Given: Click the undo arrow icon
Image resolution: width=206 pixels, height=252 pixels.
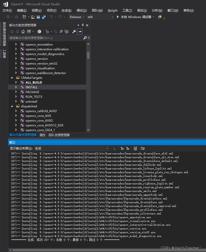Looking at the screenshot, I should click(x=51, y=17).
